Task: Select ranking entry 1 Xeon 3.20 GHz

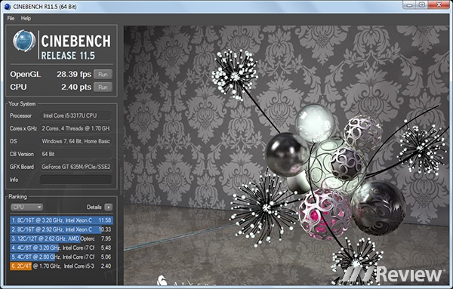Action: coord(61,220)
